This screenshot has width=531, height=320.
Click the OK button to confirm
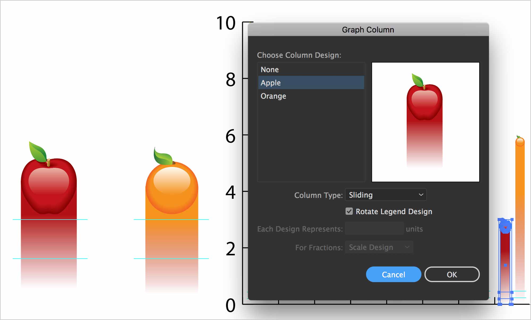point(452,274)
